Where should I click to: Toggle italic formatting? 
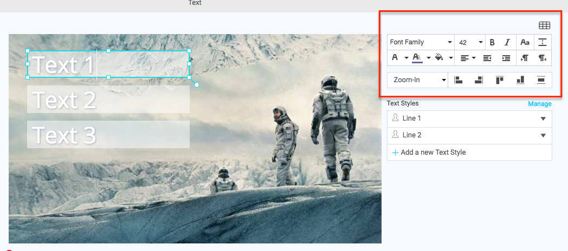click(x=507, y=42)
